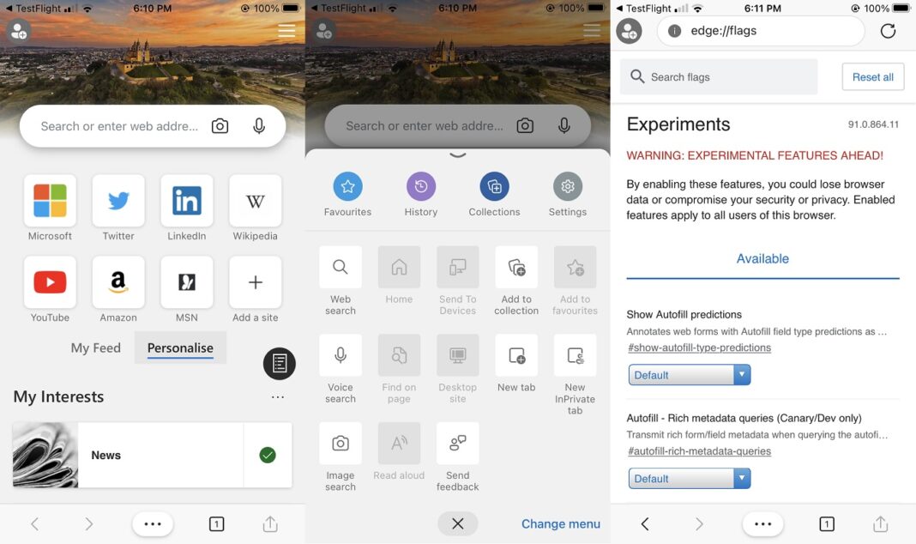Tap the Send feedback icon
916x544 pixels.
457,444
